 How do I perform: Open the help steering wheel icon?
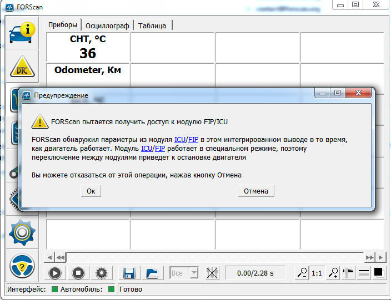pos(22,266)
